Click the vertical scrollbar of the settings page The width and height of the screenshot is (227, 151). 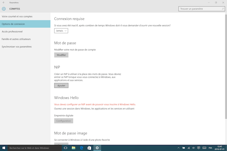(226, 66)
